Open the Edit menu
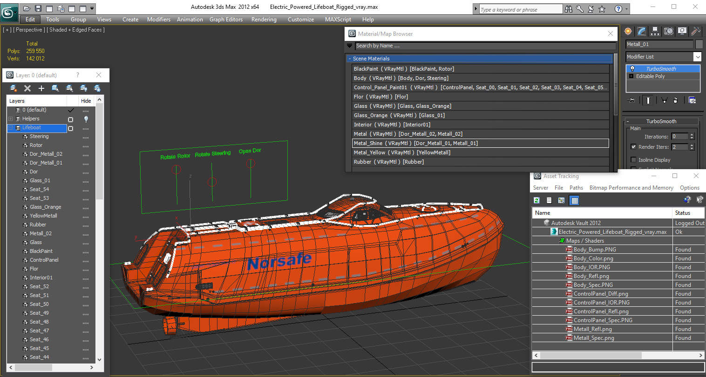 [30, 20]
